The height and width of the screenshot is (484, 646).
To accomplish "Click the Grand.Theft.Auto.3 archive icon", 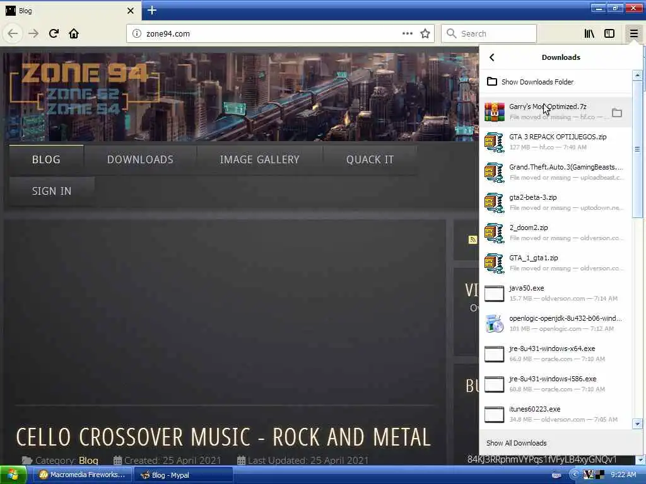I will (x=495, y=173).
